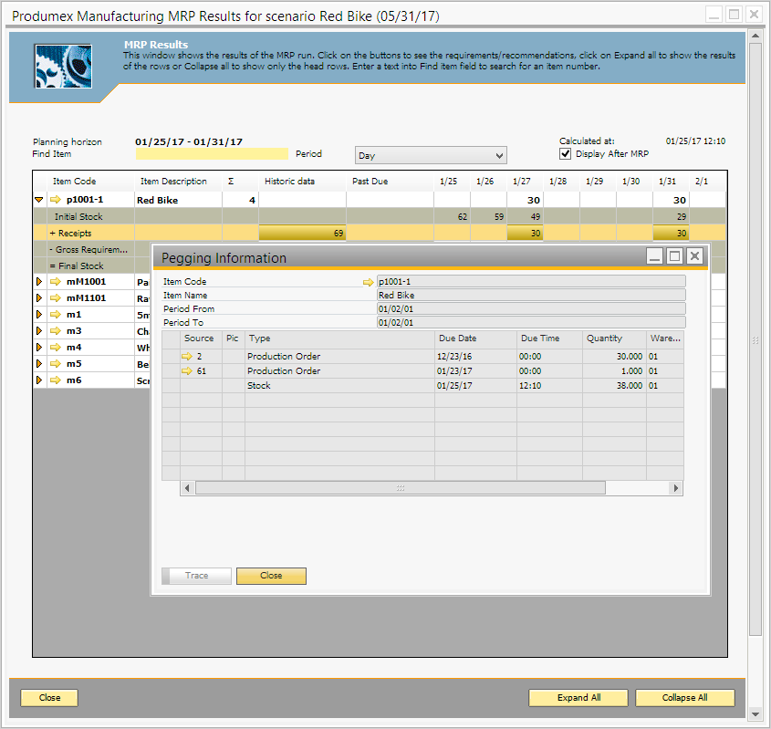This screenshot has width=771, height=729.
Task: Open the link arrow for item m6
Action: [x=56, y=380]
